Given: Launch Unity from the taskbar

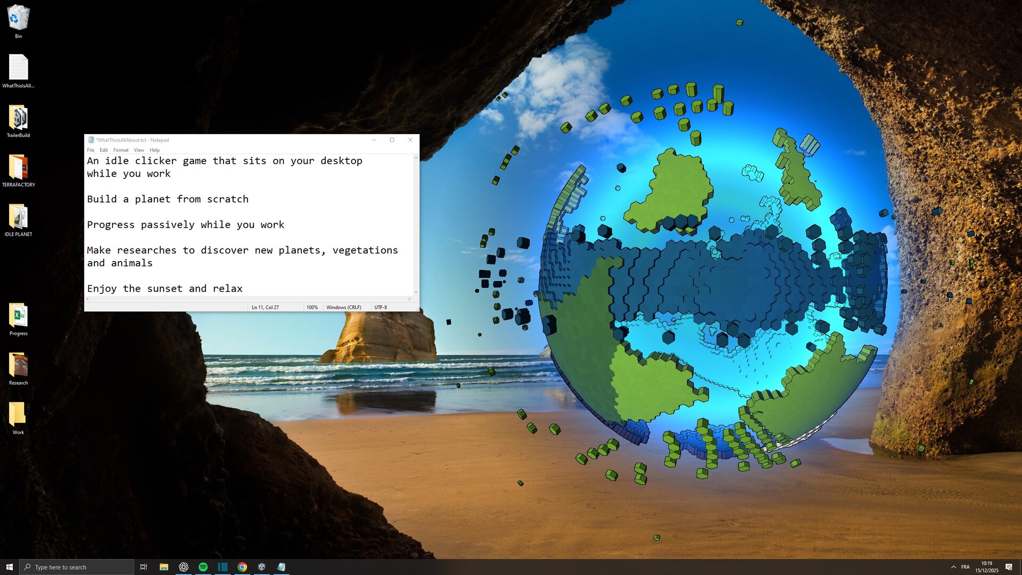Looking at the screenshot, I should click(261, 567).
